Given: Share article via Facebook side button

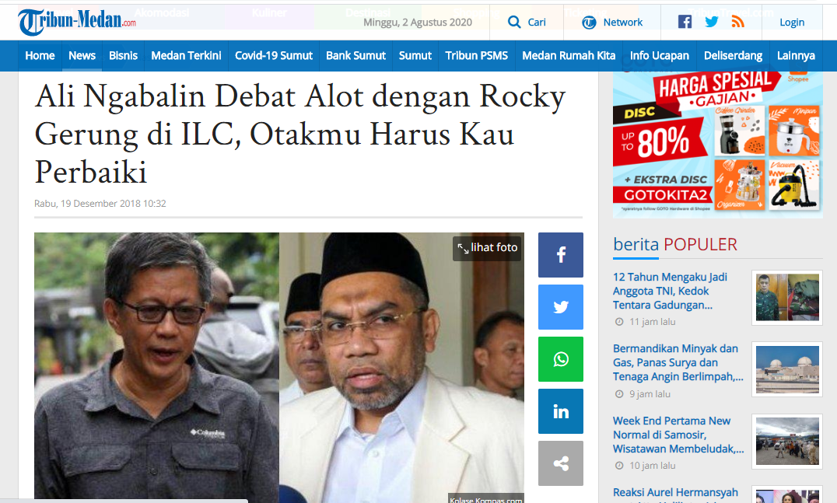Looking at the screenshot, I should pyautogui.click(x=561, y=255).
